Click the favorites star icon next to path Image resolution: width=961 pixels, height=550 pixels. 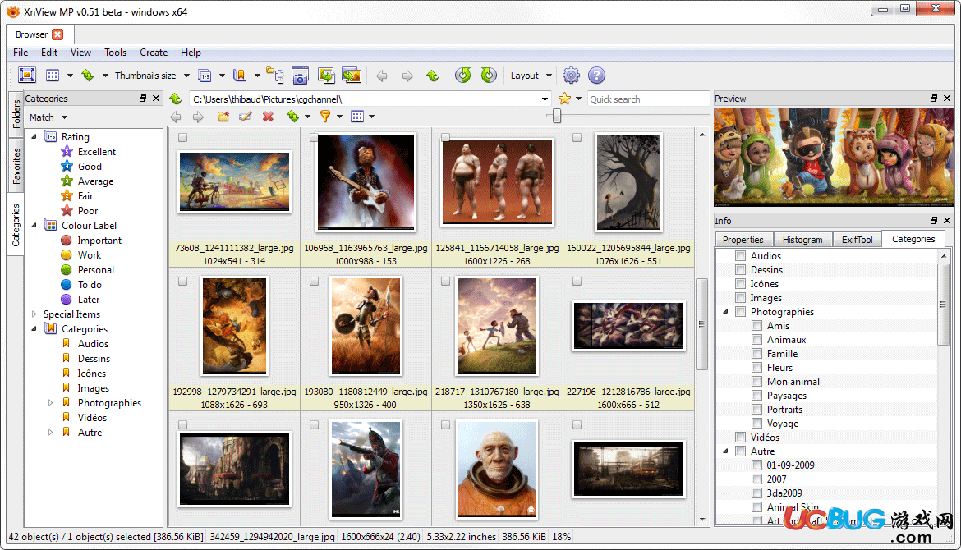coord(564,99)
